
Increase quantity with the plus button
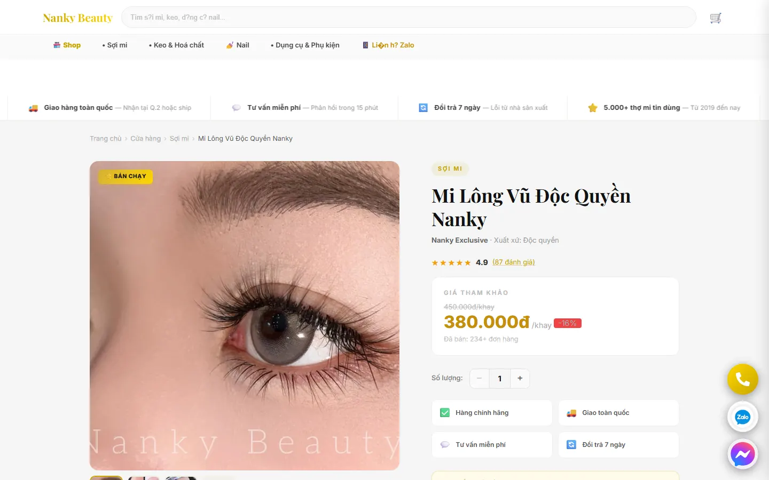click(x=520, y=379)
